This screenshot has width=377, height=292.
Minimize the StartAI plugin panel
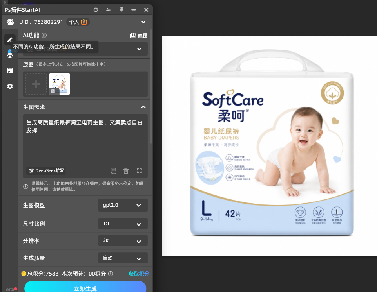pos(134,10)
